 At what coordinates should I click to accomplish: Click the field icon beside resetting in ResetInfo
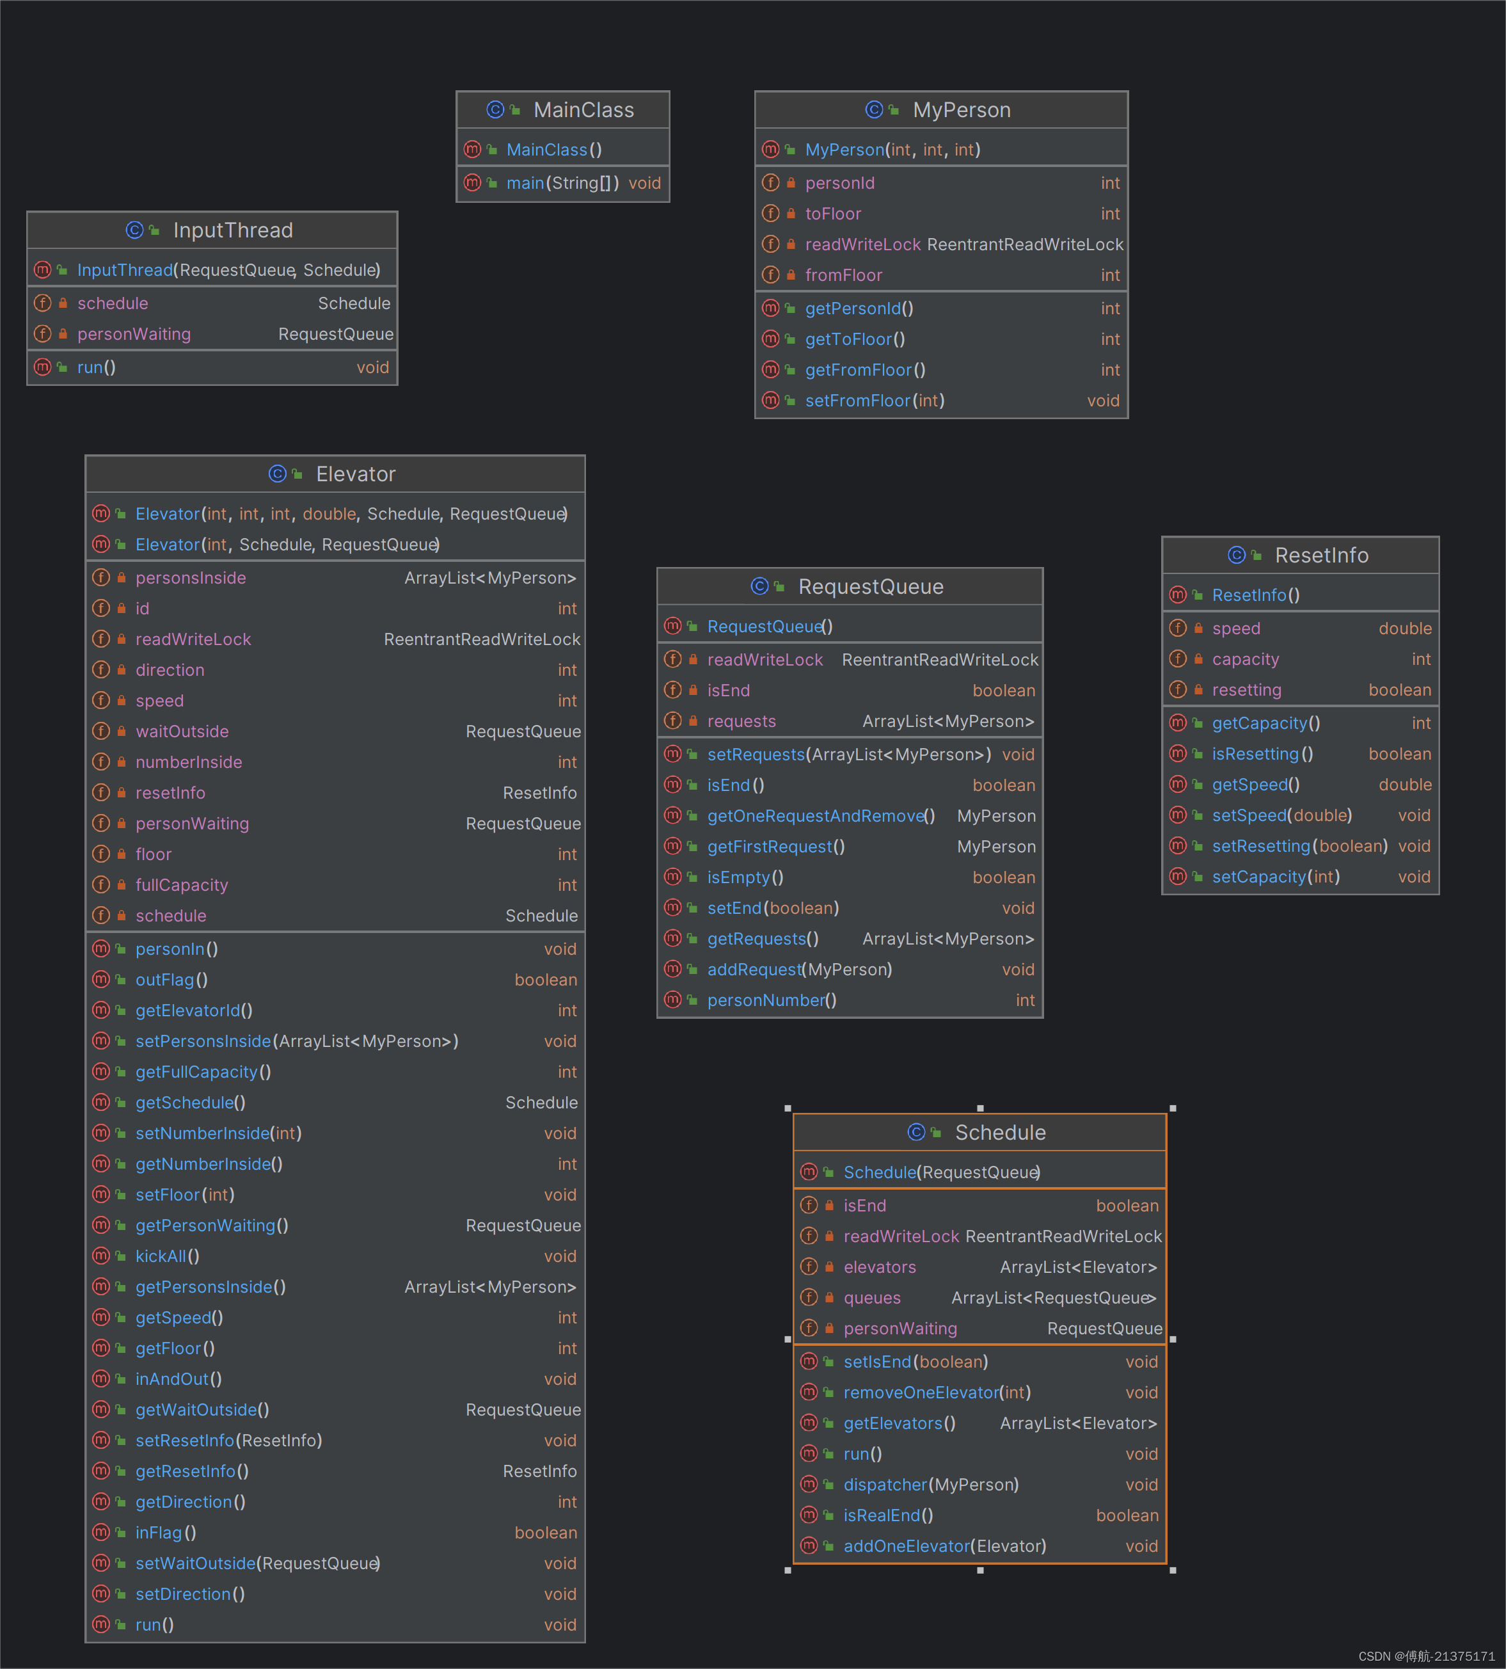(x=1178, y=690)
